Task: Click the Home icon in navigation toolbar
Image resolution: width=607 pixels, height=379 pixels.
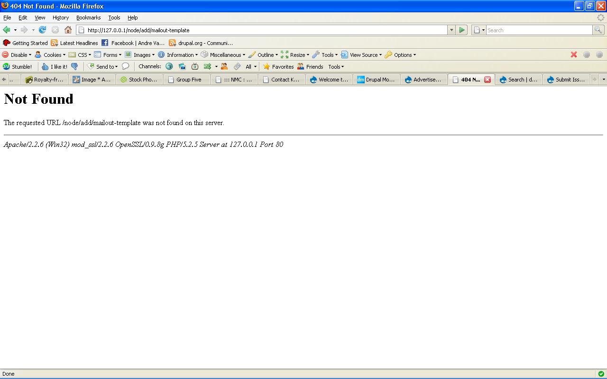Action: coord(68,29)
